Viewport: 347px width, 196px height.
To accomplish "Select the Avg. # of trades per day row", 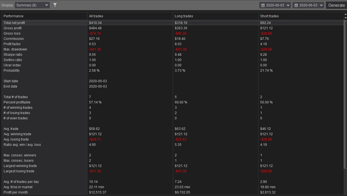I will tap(173, 182).
